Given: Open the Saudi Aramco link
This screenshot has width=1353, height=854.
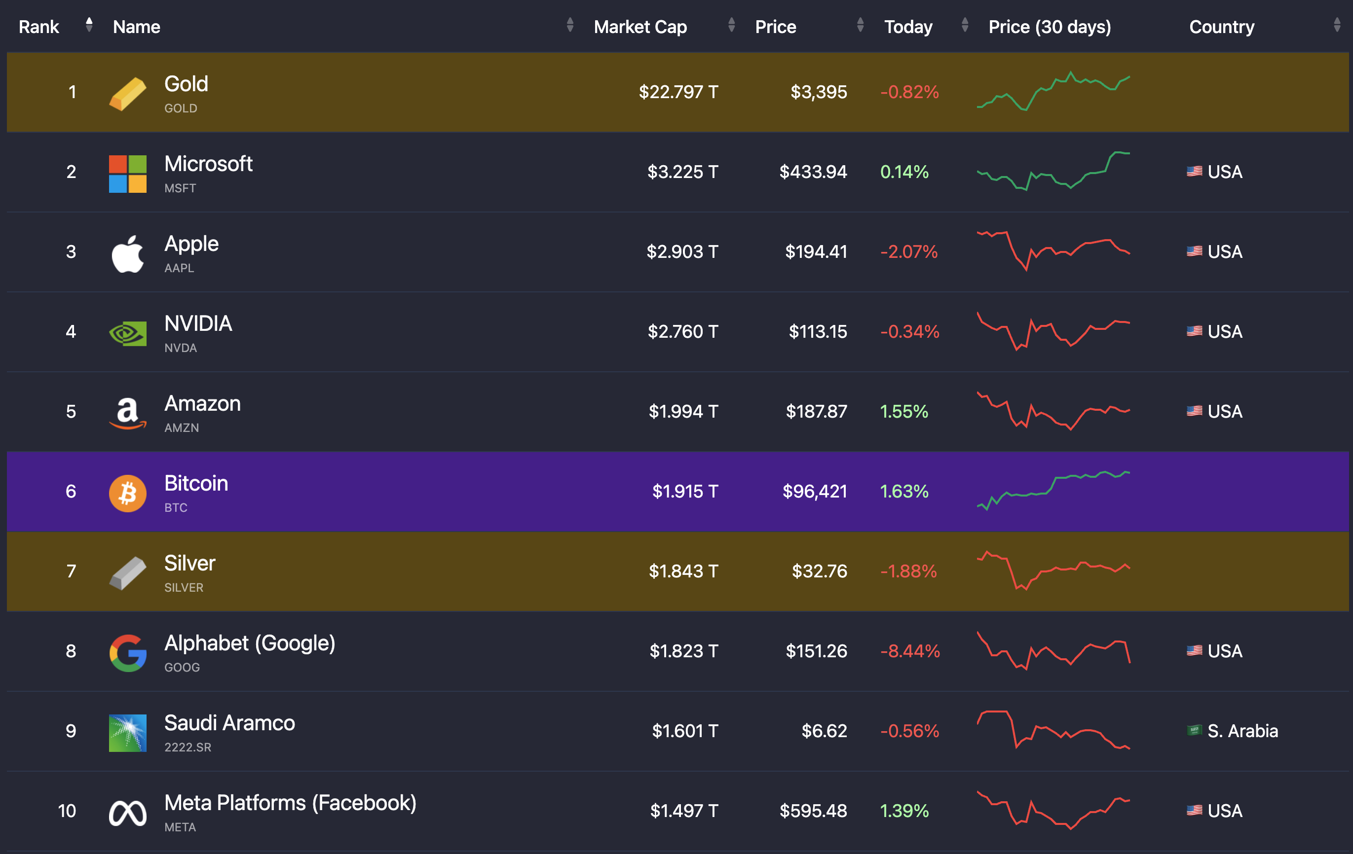Looking at the screenshot, I should click(229, 723).
